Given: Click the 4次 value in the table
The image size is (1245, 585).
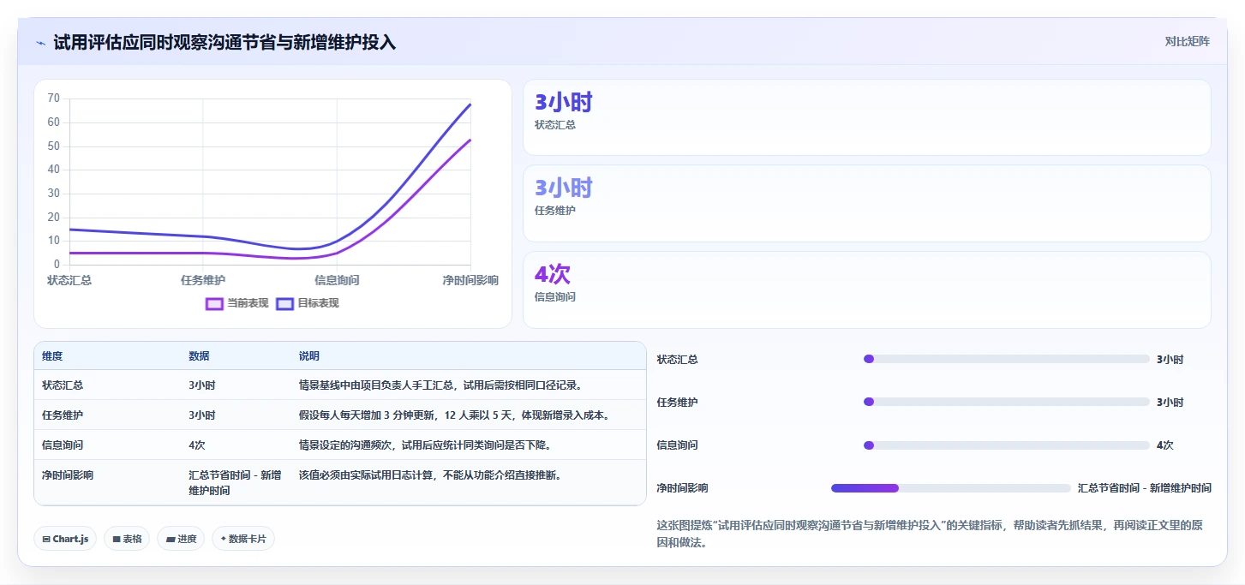Looking at the screenshot, I should point(197,445).
